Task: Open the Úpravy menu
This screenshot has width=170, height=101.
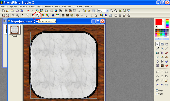Action: click(14, 7)
